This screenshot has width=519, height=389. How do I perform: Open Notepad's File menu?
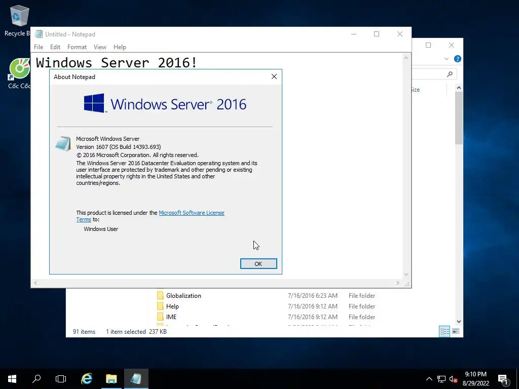pyautogui.click(x=39, y=47)
